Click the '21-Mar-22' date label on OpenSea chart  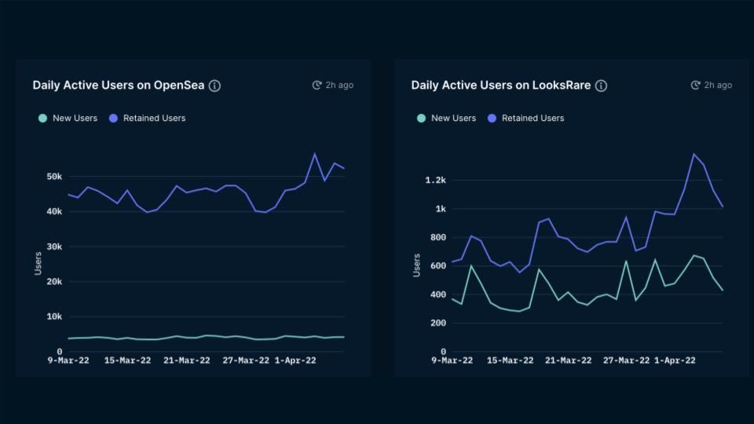(187, 360)
